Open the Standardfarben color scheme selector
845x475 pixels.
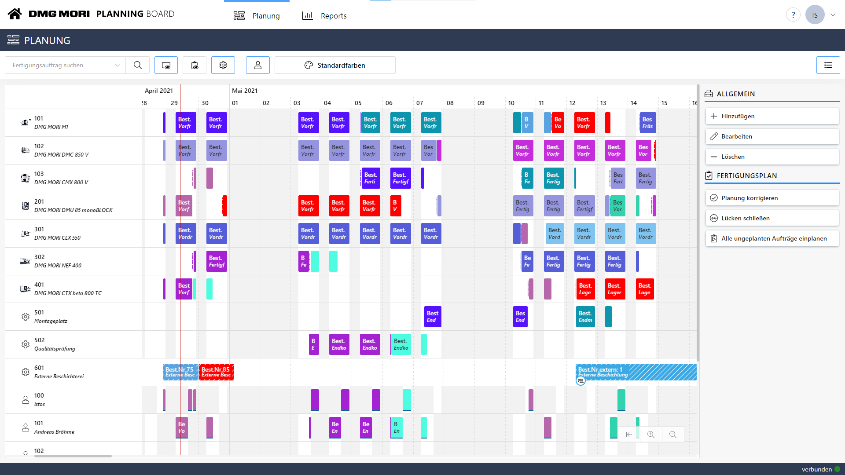pyautogui.click(x=335, y=65)
